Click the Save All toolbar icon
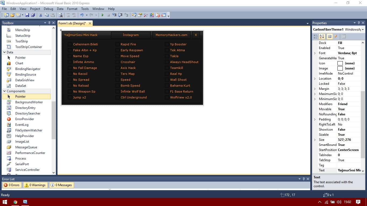 tap(33, 15)
